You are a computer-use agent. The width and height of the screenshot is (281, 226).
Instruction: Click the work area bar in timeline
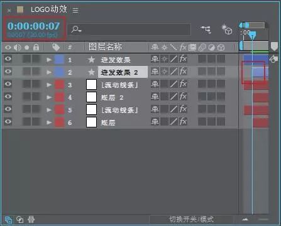pos(254,46)
